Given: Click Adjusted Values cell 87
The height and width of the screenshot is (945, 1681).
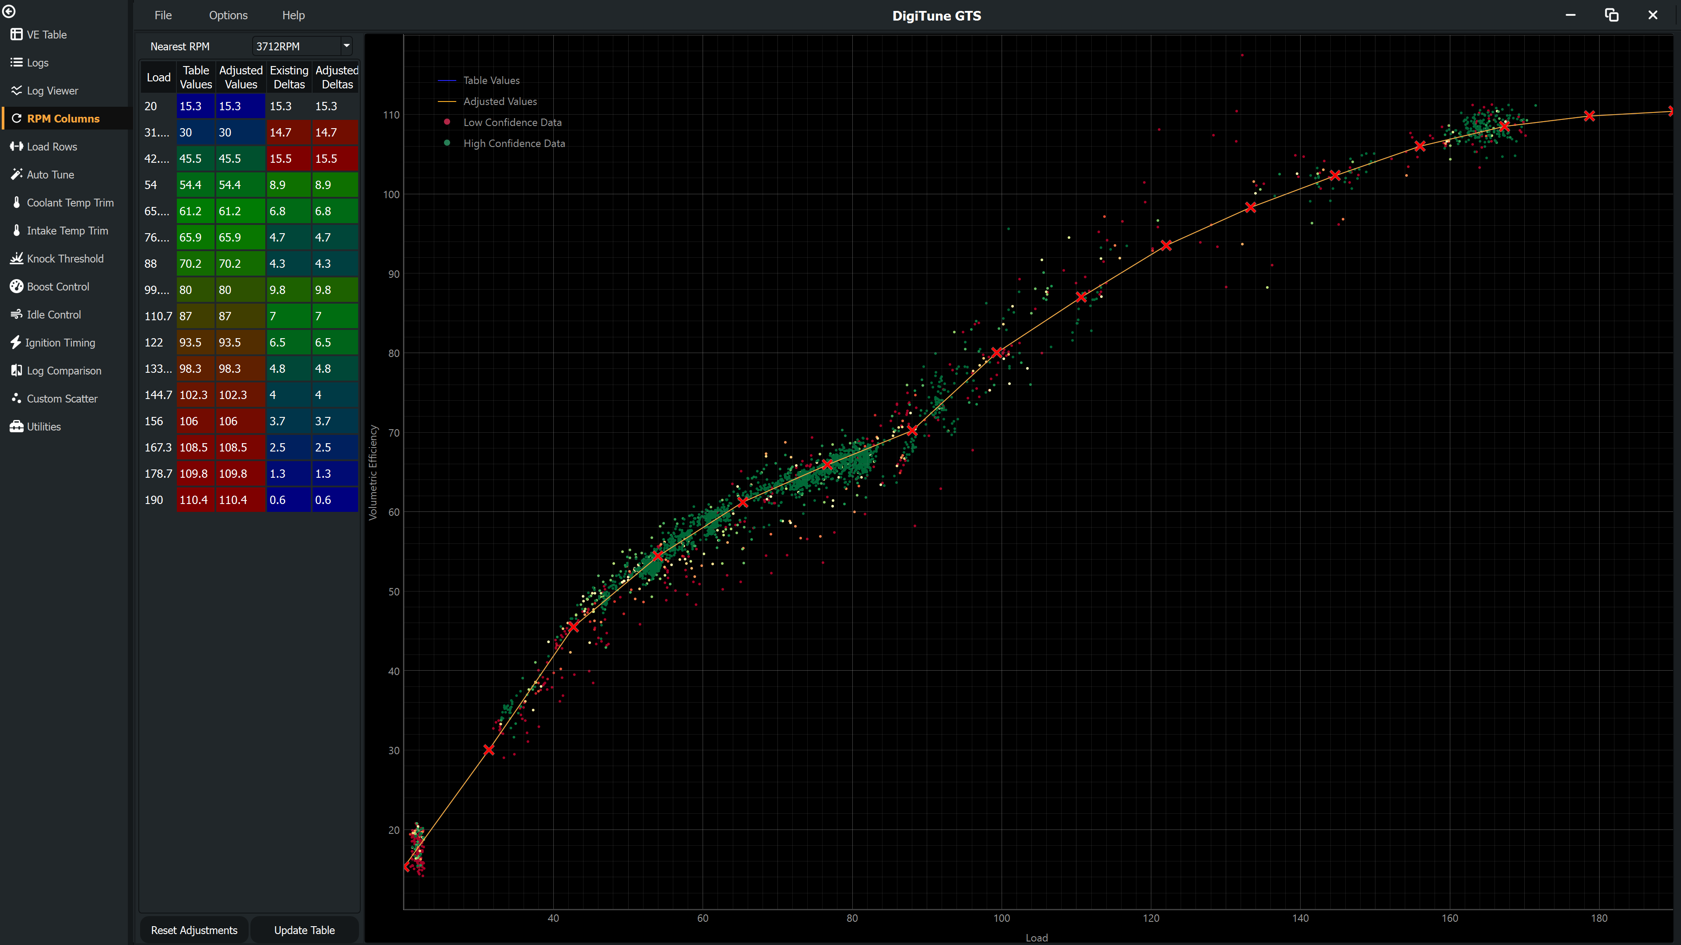Looking at the screenshot, I should (x=240, y=316).
